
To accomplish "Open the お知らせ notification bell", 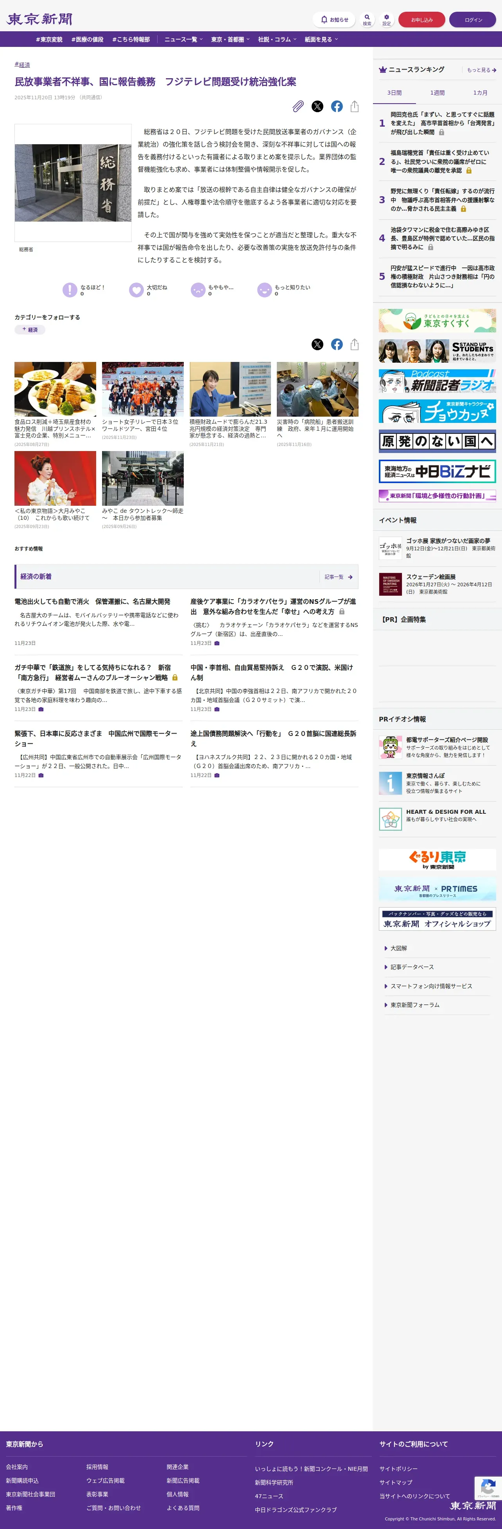I will pos(334,20).
